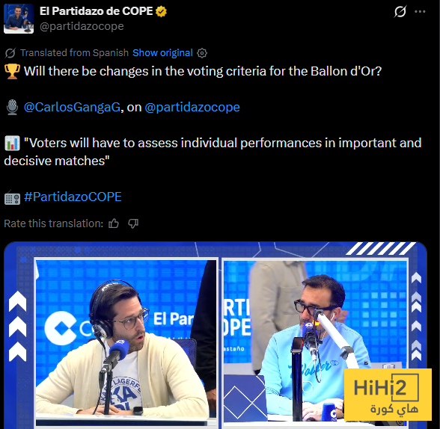This screenshot has height=429, width=440.
Task: Click the right presenter's video frame
Action: tap(315, 341)
